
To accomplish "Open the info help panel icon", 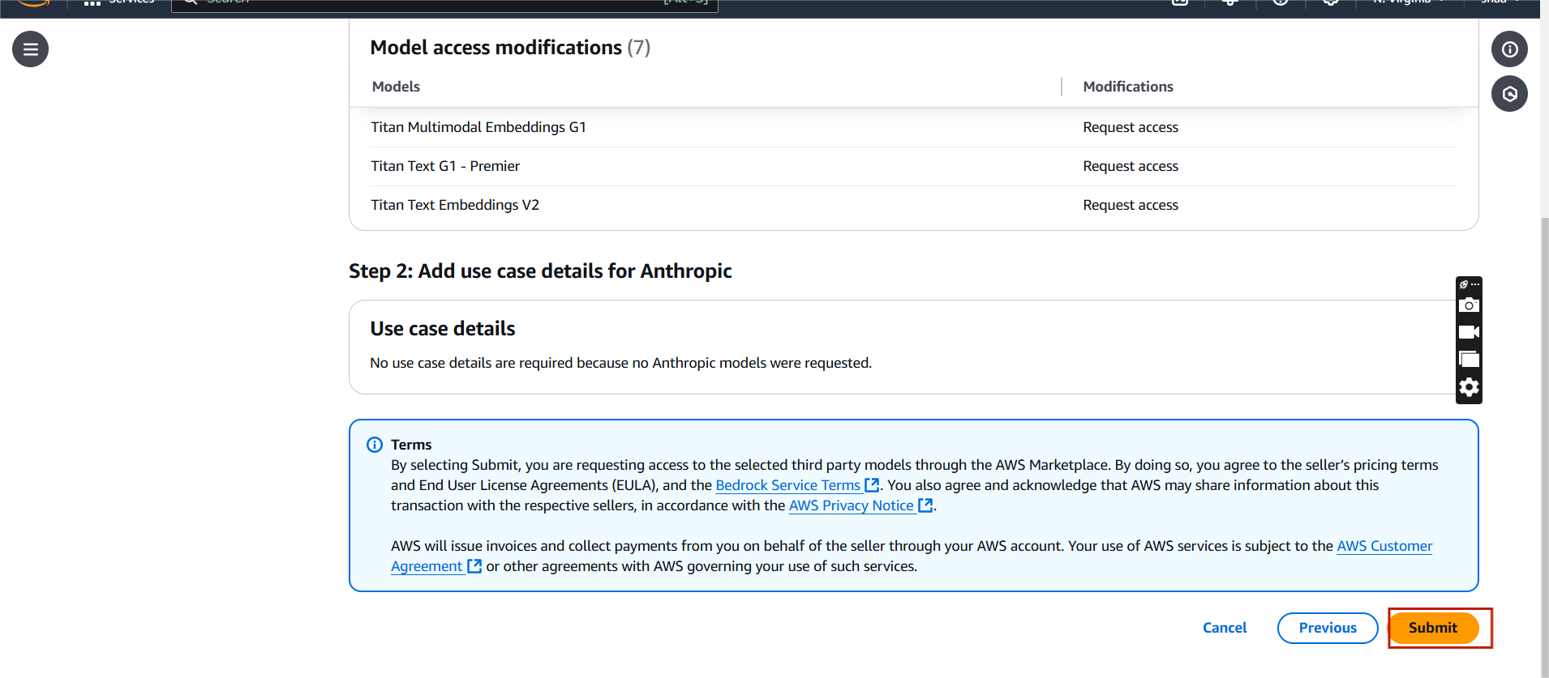I will [x=1509, y=49].
